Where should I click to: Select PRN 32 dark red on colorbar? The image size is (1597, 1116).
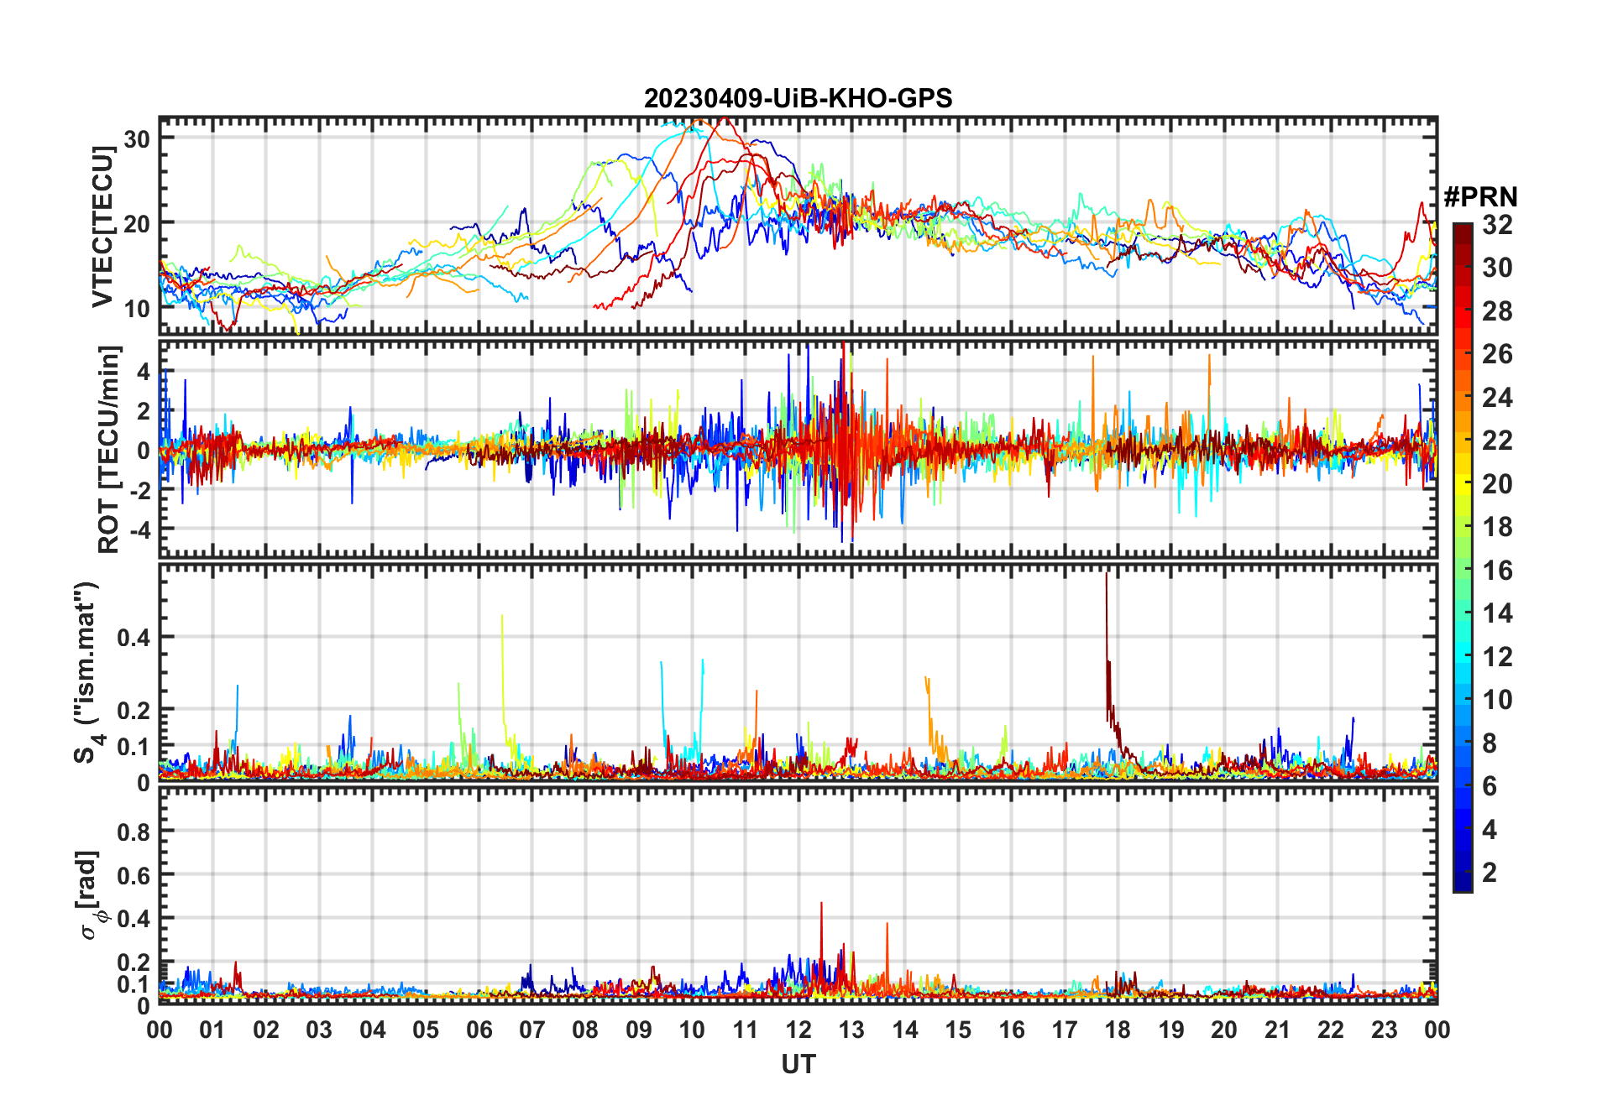(x=1462, y=228)
